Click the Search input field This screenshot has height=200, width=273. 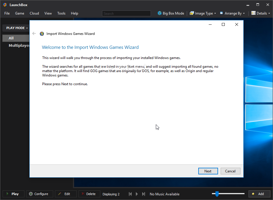pos(126,13)
